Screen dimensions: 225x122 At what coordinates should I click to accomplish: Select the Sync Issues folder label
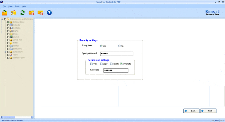pyautogui.click(x=18, y=52)
